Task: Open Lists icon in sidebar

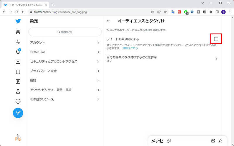Action: coord(18,82)
